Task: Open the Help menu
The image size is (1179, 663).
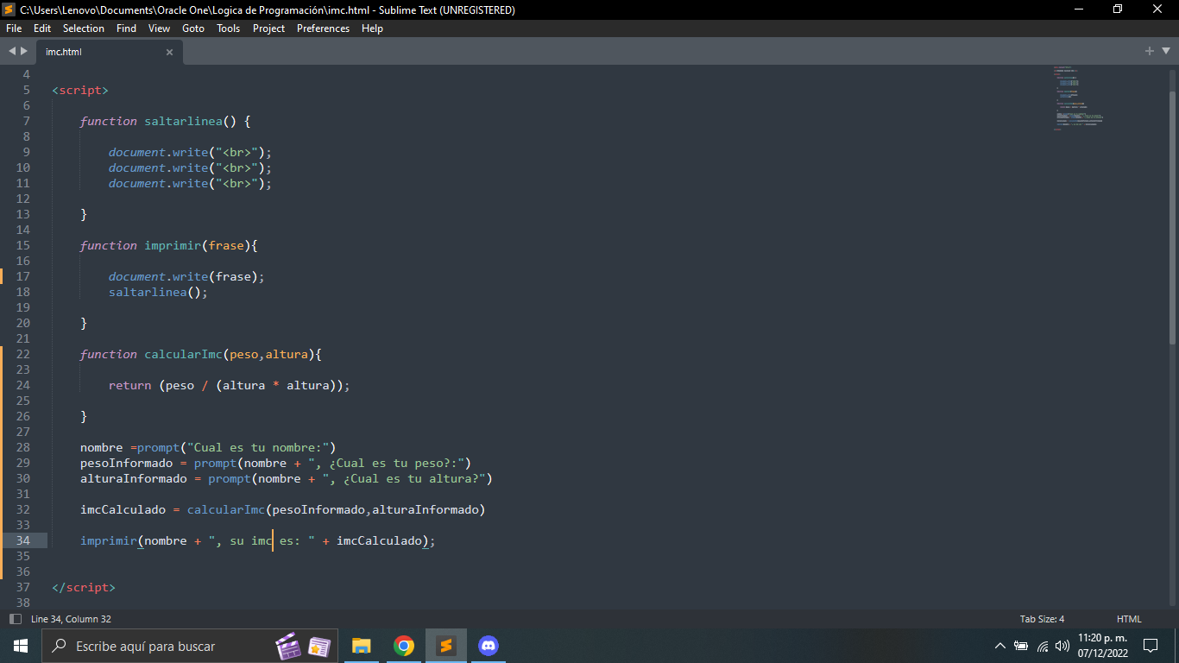Action: [x=372, y=28]
